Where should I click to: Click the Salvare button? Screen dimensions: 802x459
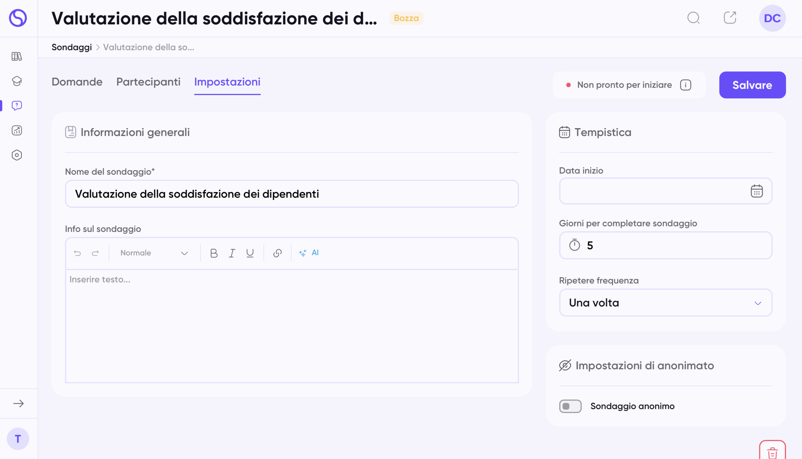click(752, 85)
